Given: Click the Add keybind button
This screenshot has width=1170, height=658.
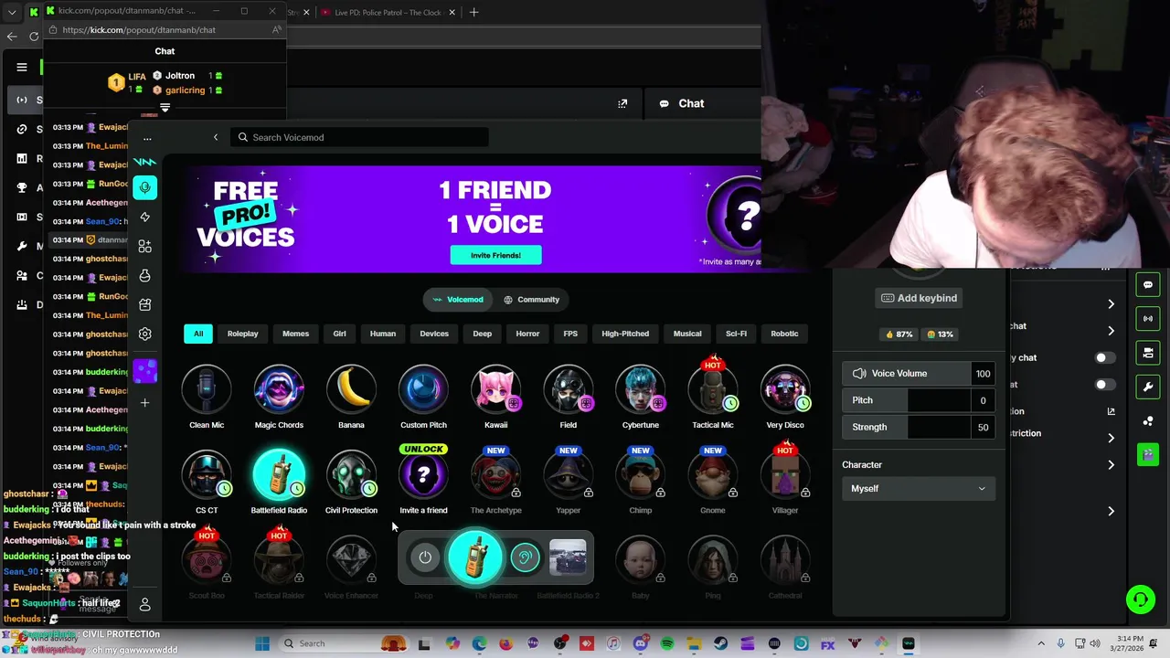Looking at the screenshot, I should click(x=919, y=298).
